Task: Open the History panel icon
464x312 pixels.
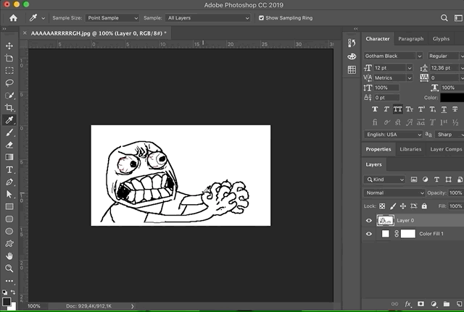Action: 352,43
